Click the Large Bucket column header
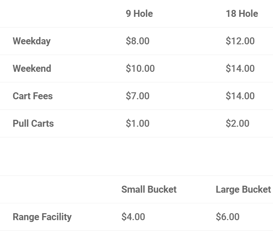 [x=243, y=190]
